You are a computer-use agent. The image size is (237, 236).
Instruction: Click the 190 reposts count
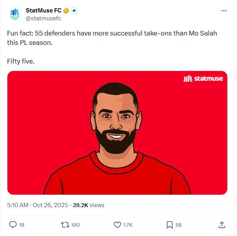75,225
